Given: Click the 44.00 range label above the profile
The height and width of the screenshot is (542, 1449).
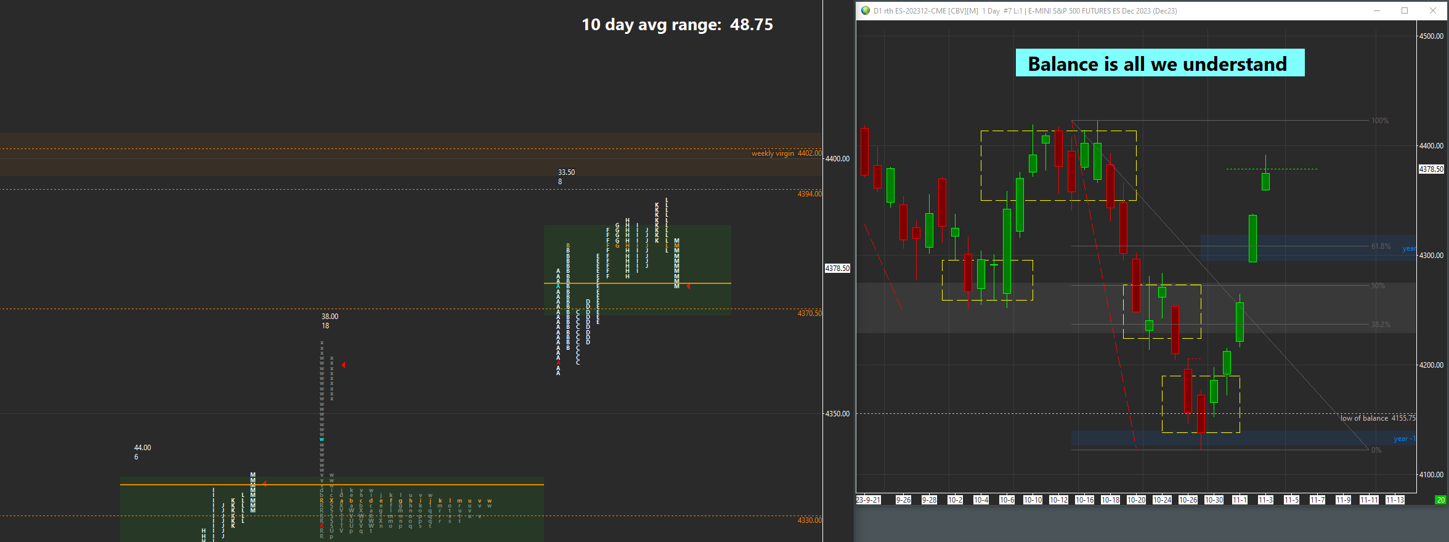Looking at the screenshot, I should click(142, 448).
